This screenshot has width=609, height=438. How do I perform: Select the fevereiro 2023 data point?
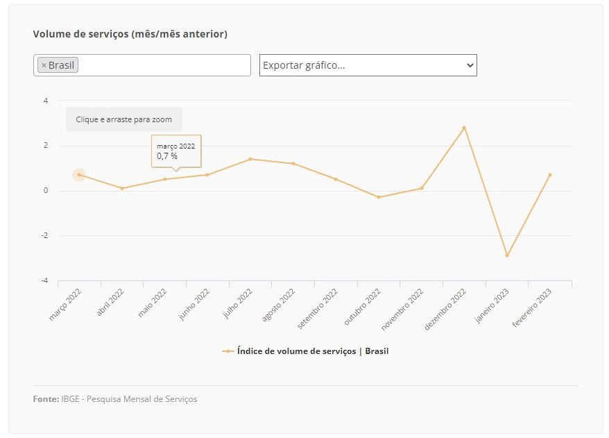(550, 175)
